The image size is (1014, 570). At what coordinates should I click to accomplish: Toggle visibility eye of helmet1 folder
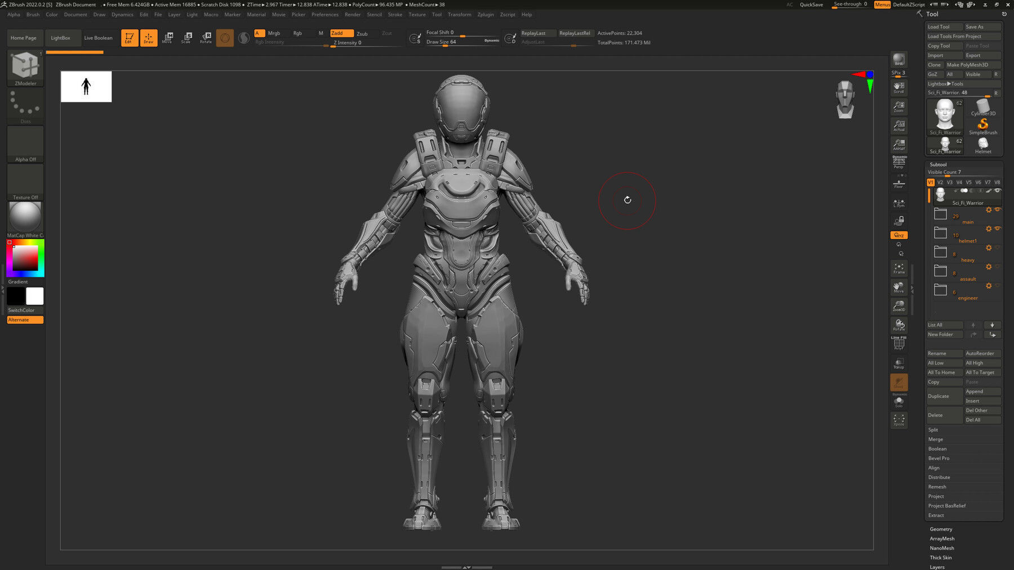[997, 228]
